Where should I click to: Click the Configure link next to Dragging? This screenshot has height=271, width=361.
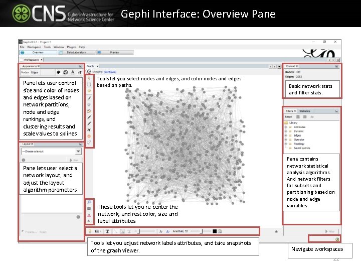(x=110, y=72)
